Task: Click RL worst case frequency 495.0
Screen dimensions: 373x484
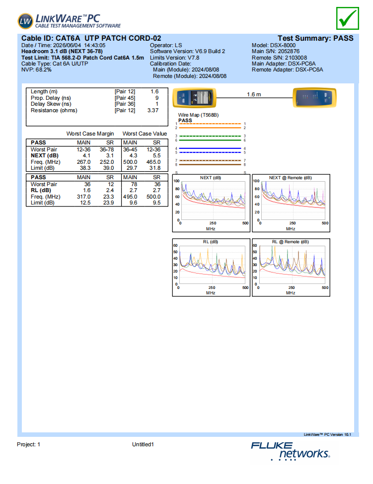Action: 130,197
